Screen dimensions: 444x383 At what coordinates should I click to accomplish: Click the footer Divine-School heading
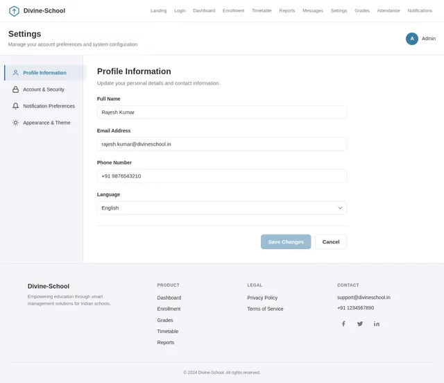click(49, 287)
